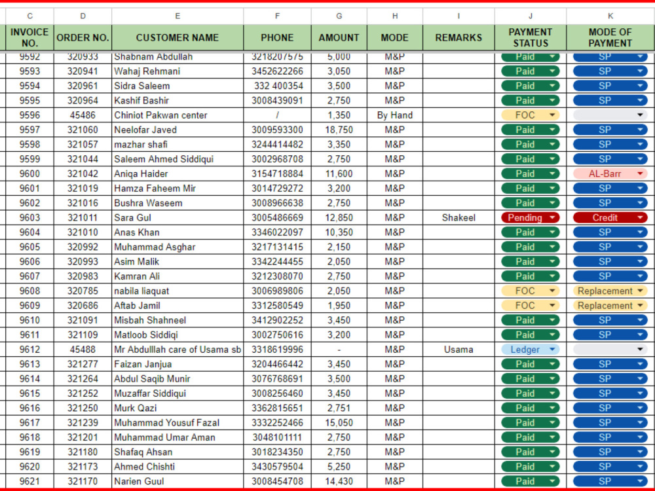This screenshot has width=655, height=491.
Task: Select column C header
Action: click(x=29, y=16)
